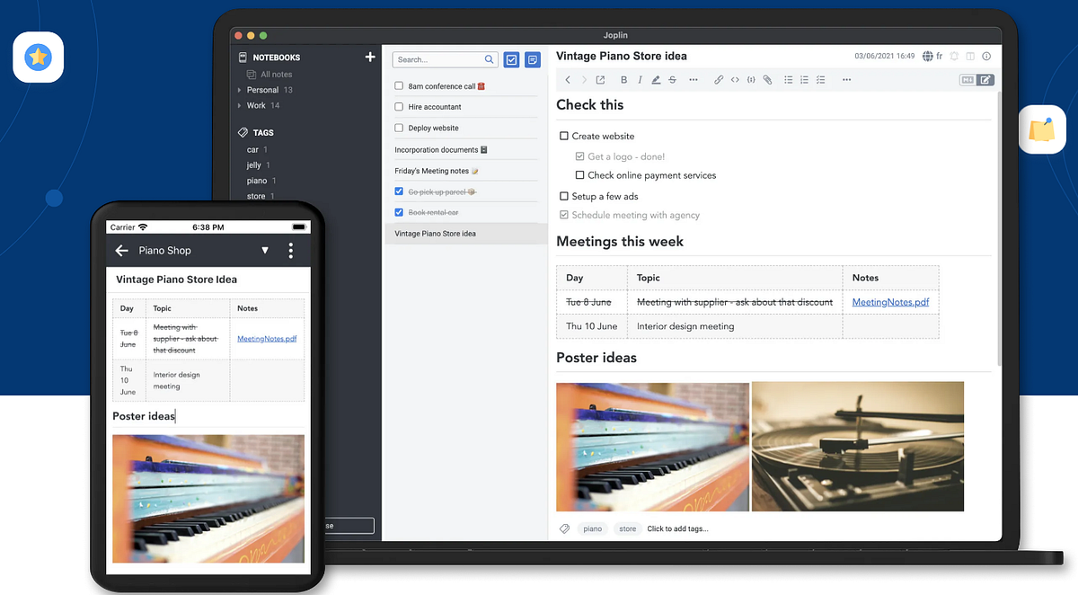
Task: Select the Friday's Meeting notes note
Action: click(x=437, y=170)
